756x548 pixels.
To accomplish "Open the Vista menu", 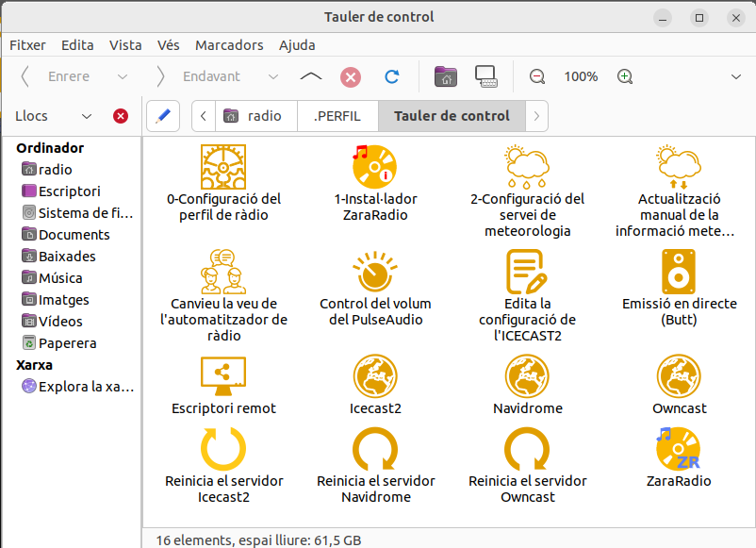I will click(x=125, y=45).
